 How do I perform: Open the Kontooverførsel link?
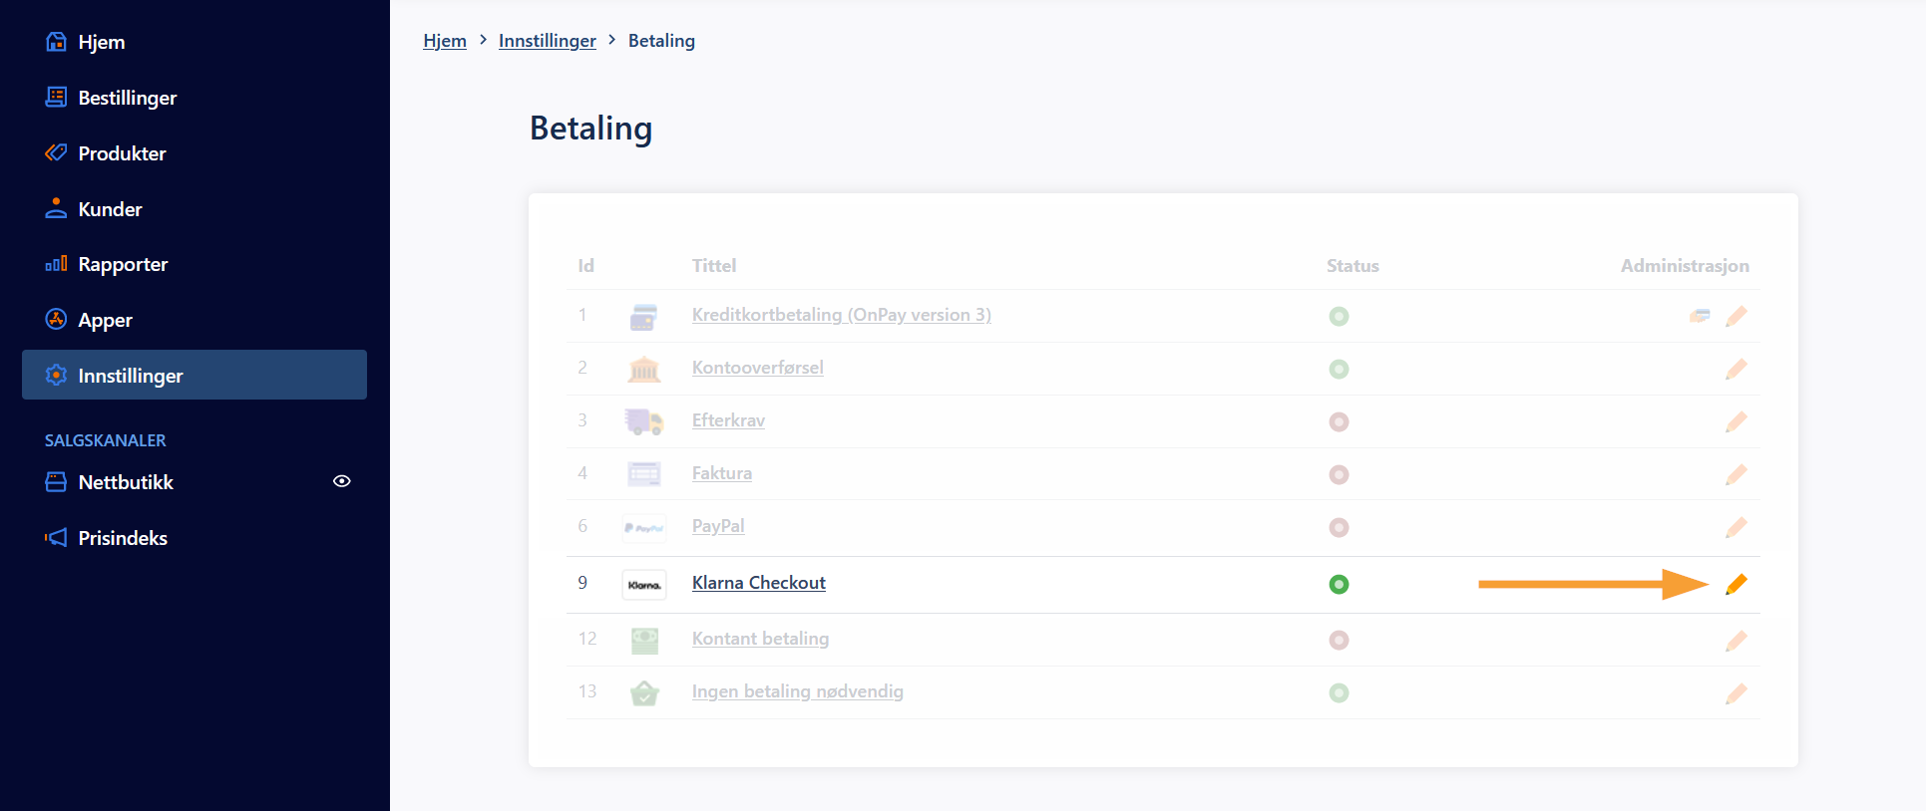point(758,368)
